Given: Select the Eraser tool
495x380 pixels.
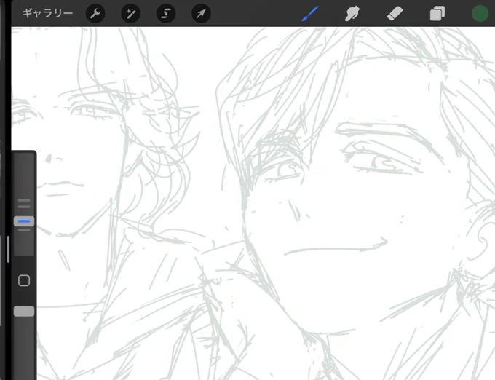Looking at the screenshot, I should (x=395, y=14).
